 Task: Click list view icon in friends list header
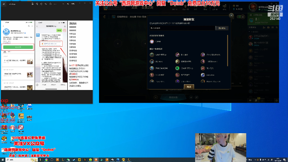(273, 27)
